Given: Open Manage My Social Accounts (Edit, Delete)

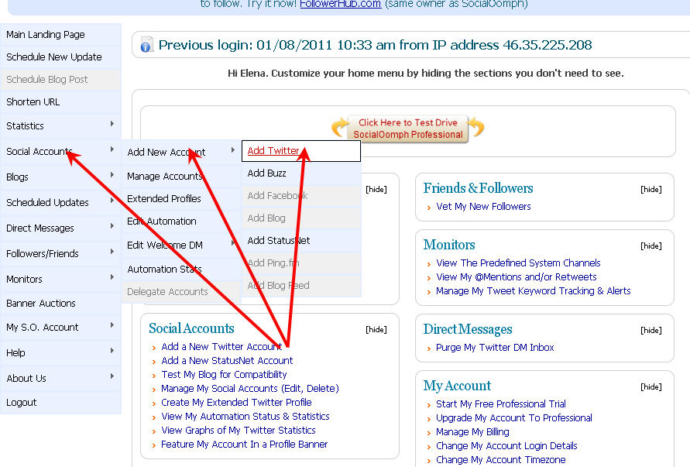Looking at the screenshot, I should pos(250,389).
